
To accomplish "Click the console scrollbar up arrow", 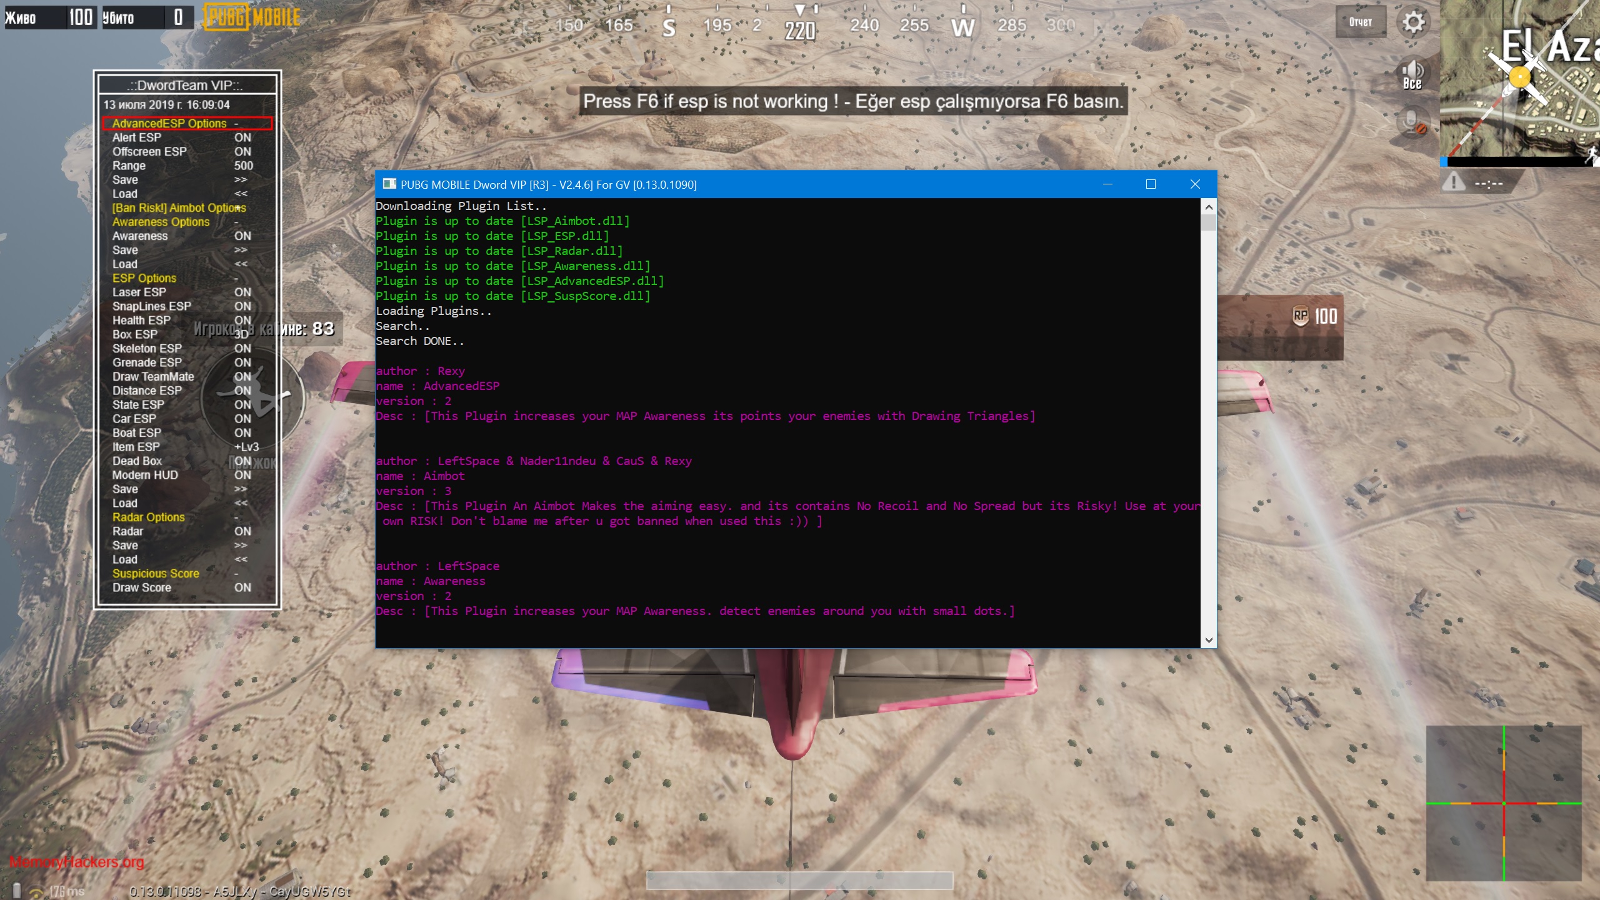I will (1209, 207).
